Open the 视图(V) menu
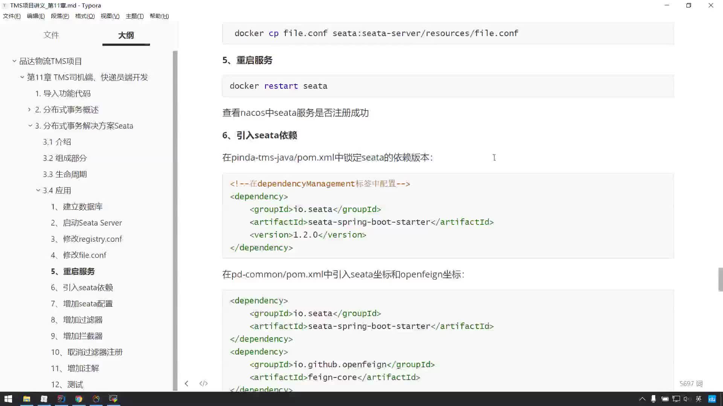Viewport: 723px width, 406px height. tap(110, 16)
